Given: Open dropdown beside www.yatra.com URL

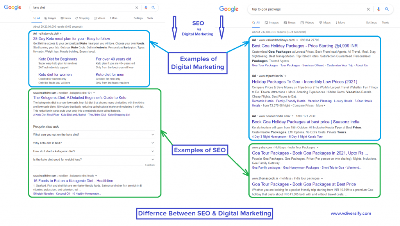Looking at the screenshot, I should [318, 148].
